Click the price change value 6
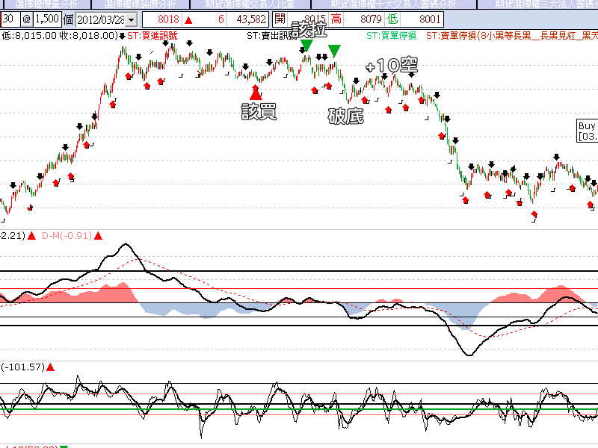 pyautogui.click(x=221, y=19)
